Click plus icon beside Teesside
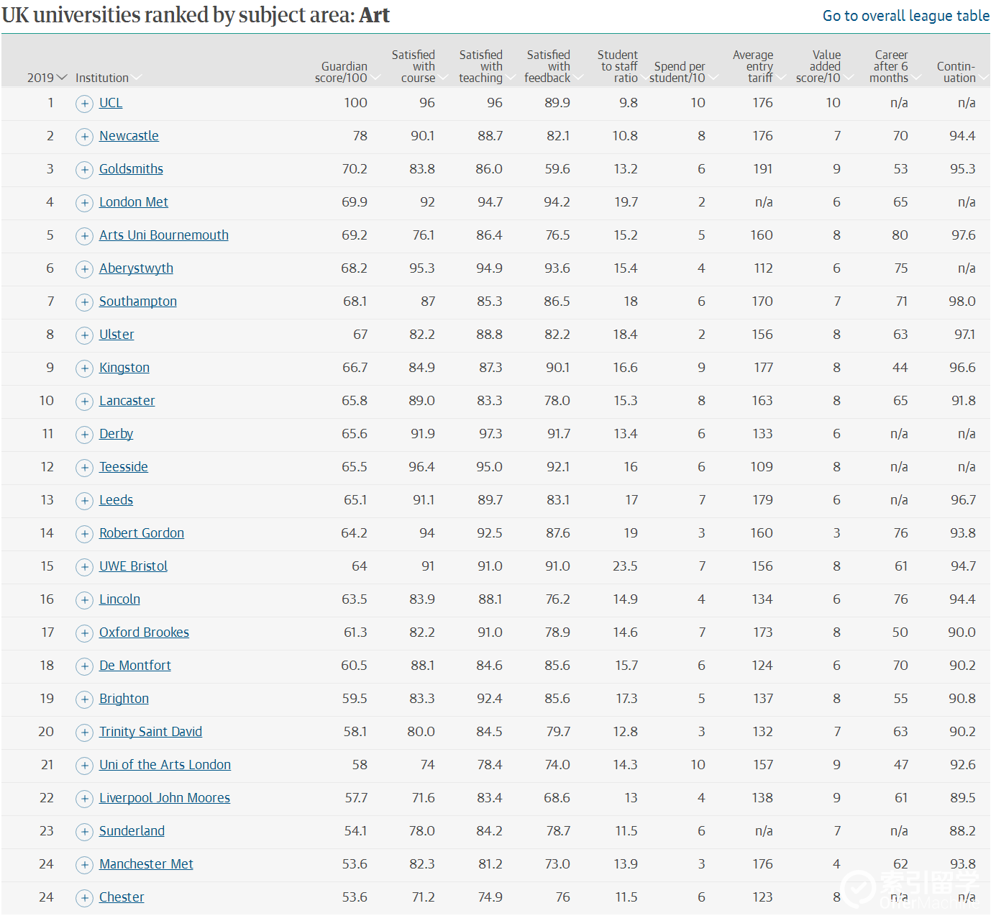Screen dimensions: 996x916 pyautogui.click(x=85, y=468)
